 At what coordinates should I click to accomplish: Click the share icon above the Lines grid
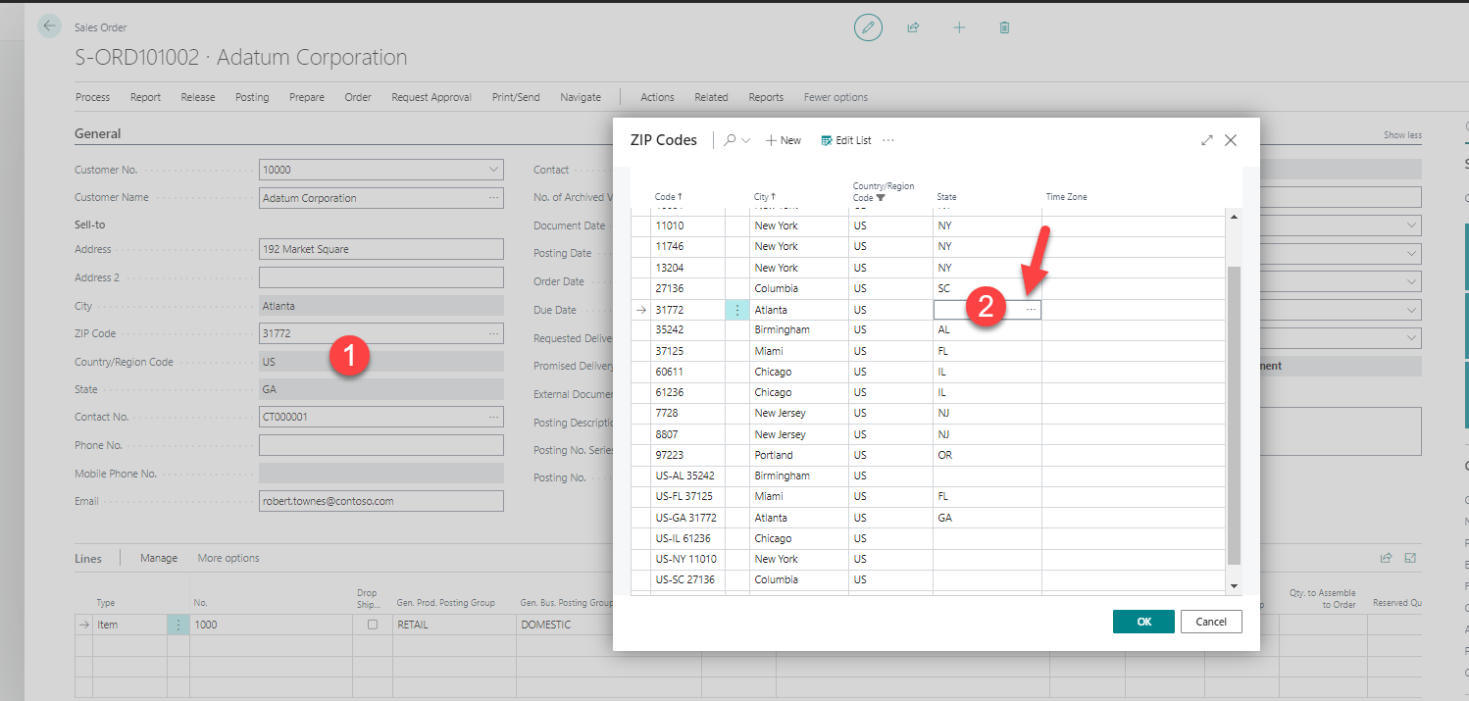click(x=1386, y=557)
